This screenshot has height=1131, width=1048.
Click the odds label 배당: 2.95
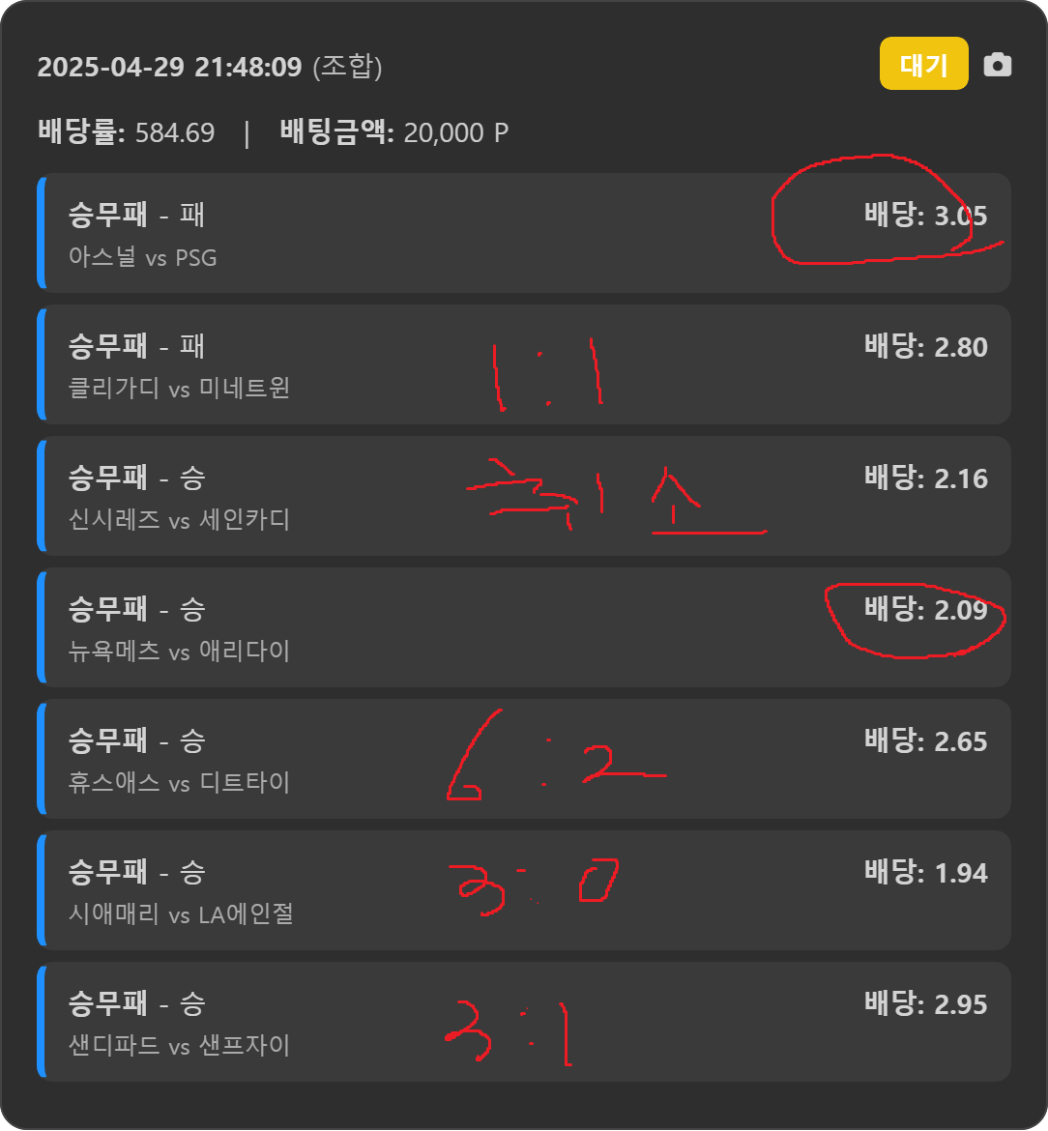click(x=926, y=1004)
